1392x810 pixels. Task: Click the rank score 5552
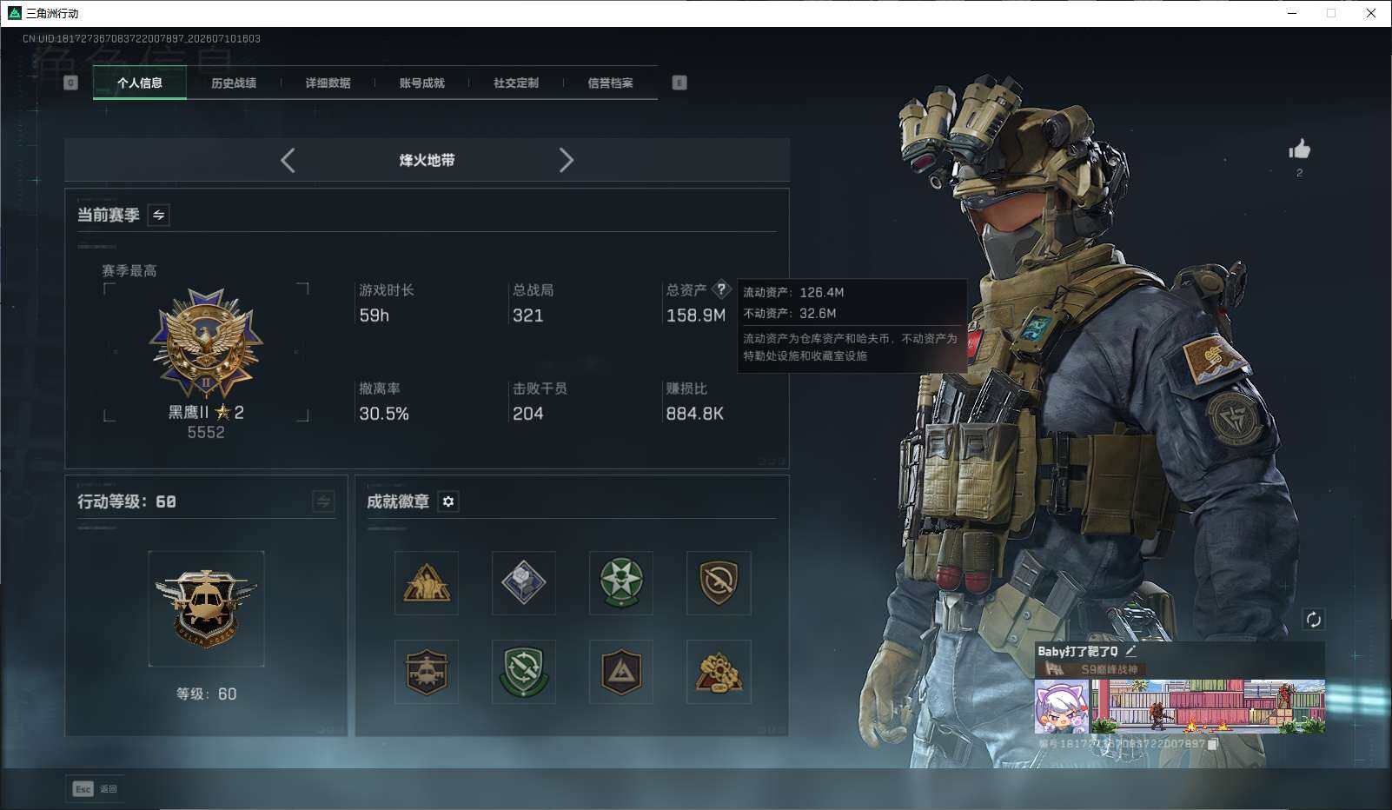(206, 432)
